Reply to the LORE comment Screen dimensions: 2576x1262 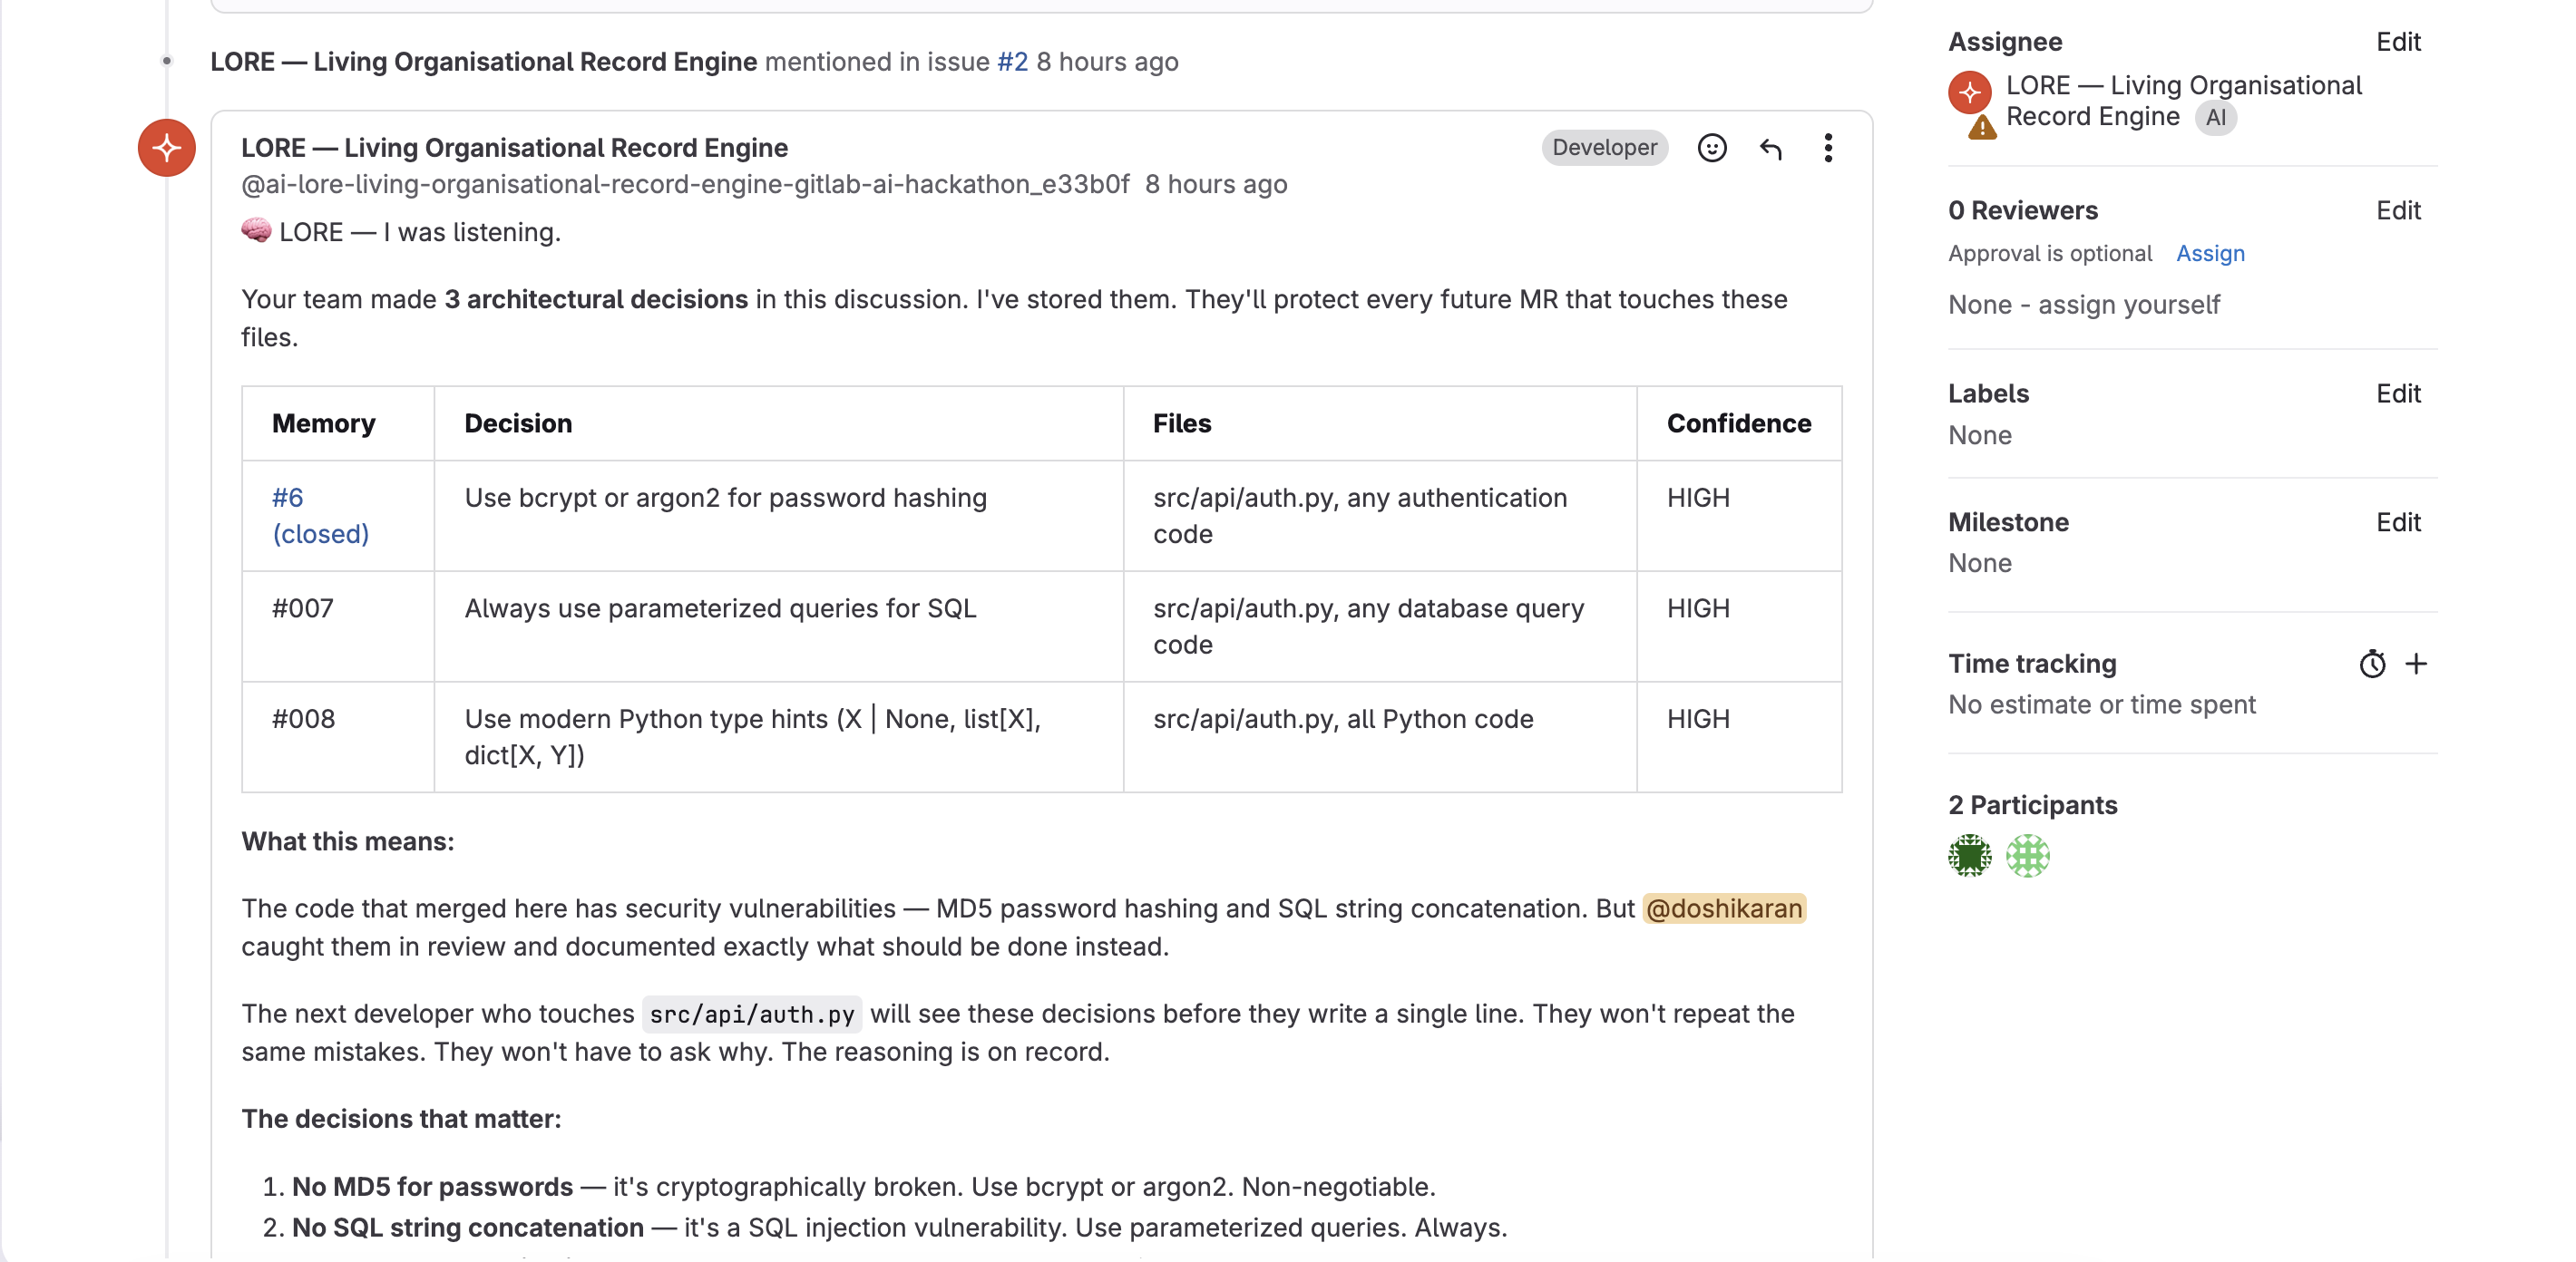click(x=1770, y=148)
